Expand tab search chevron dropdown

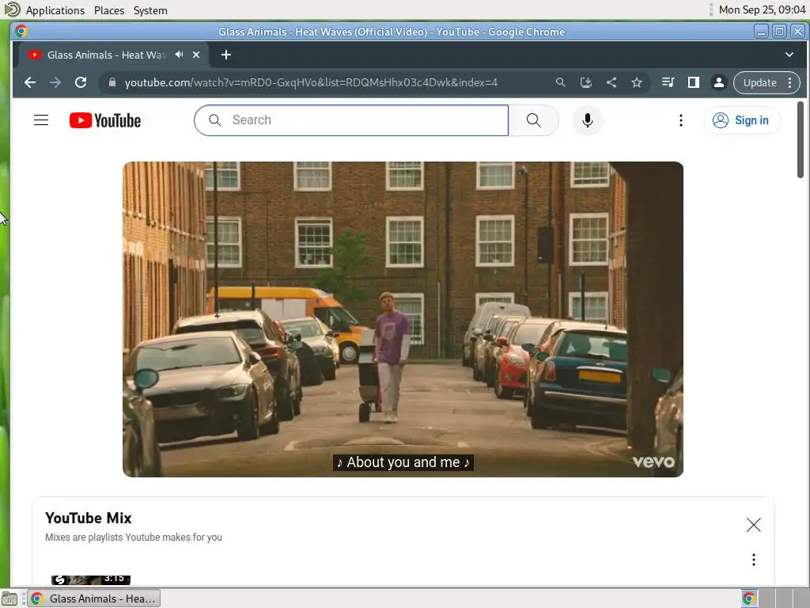pos(789,55)
